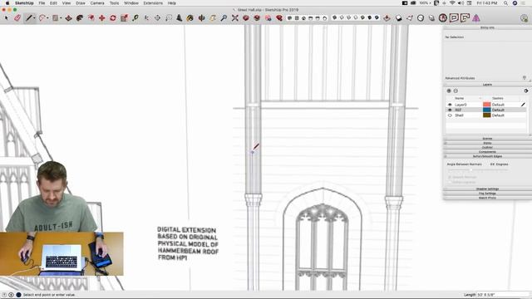
Task: Toggle Smooth normals checkbox
Action: click(450, 177)
